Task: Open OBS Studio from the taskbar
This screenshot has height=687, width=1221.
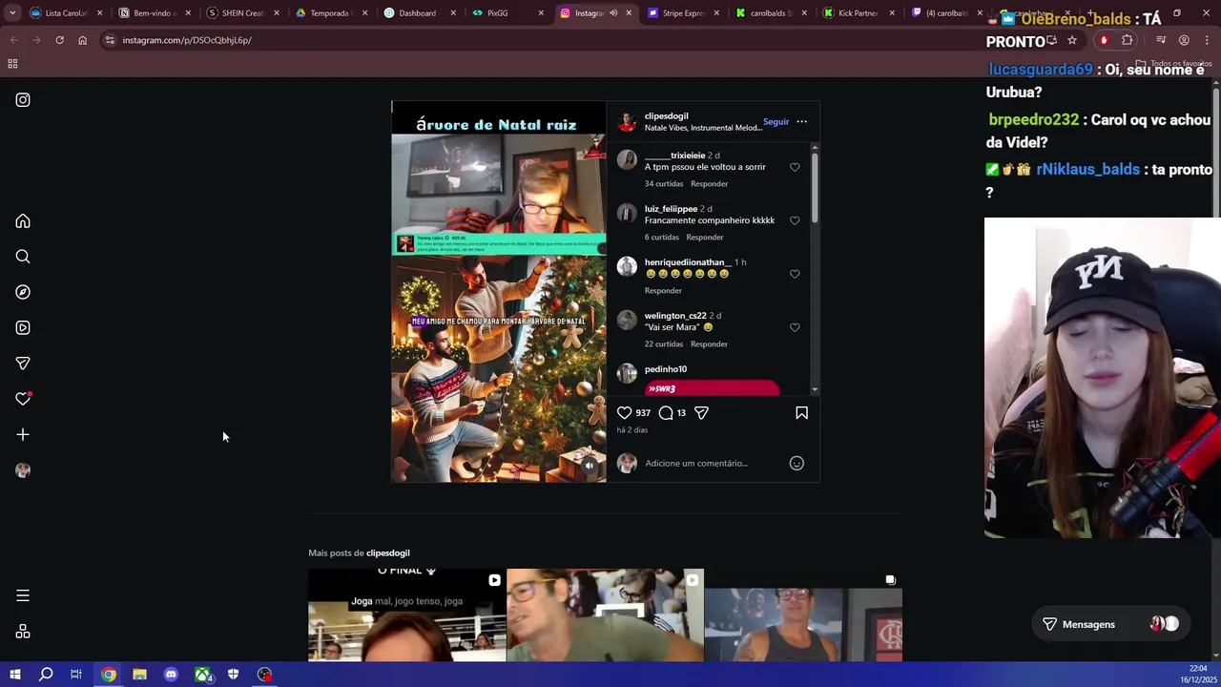Action: click(x=264, y=675)
